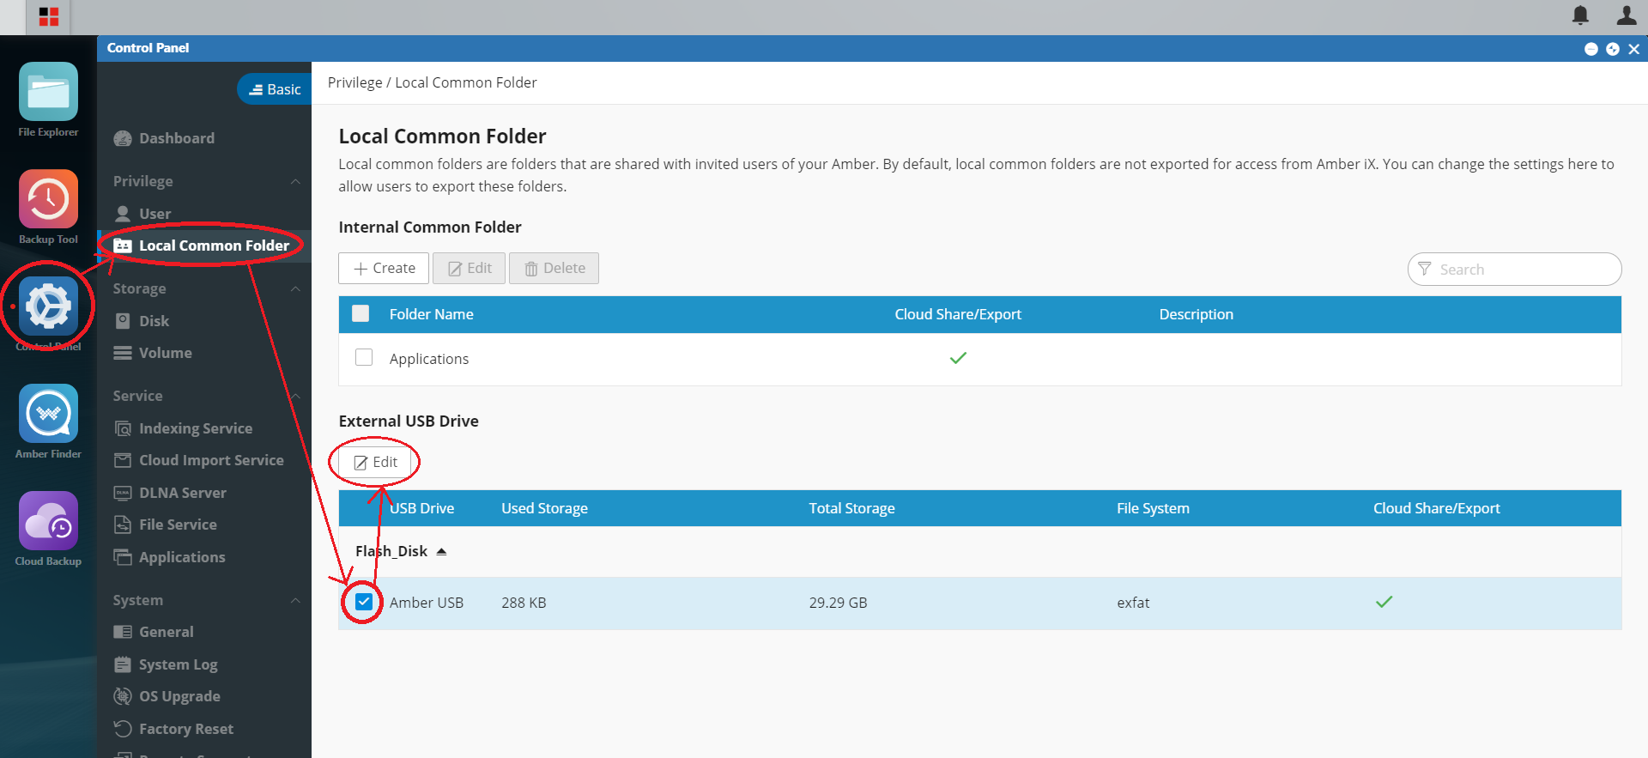
Task: Open Cloud Backup app
Action: pos(48,521)
